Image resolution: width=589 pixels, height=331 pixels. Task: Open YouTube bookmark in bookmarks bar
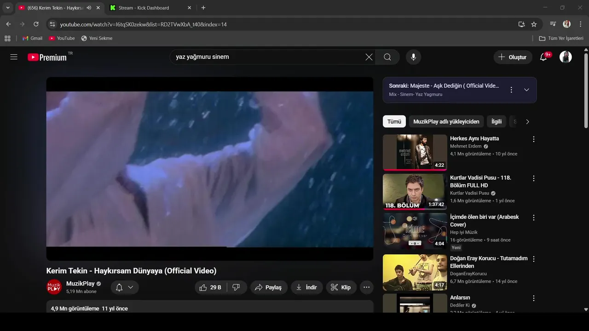62,38
